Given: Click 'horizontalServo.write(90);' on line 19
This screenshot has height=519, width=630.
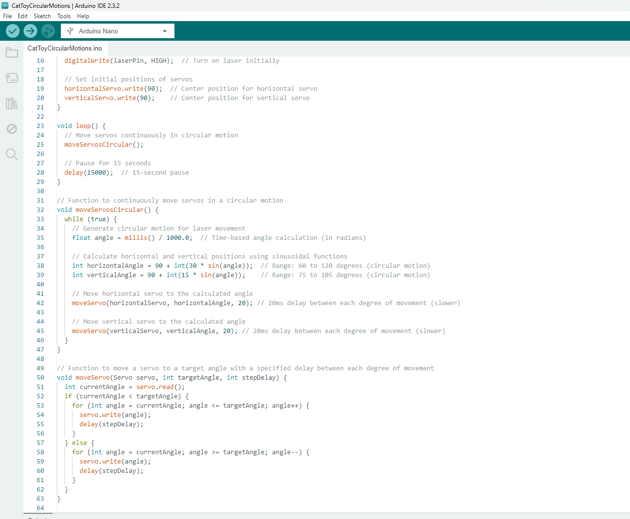Looking at the screenshot, I should [x=113, y=89].
